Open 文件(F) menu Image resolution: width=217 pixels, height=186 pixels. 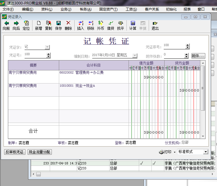pyautogui.click(x=8, y=9)
